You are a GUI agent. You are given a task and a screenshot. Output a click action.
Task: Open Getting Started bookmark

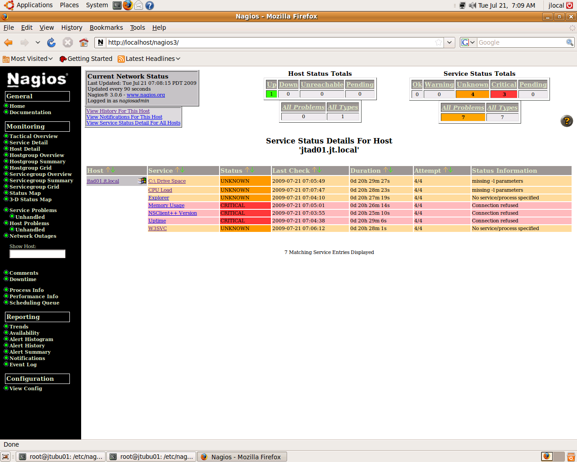86,59
